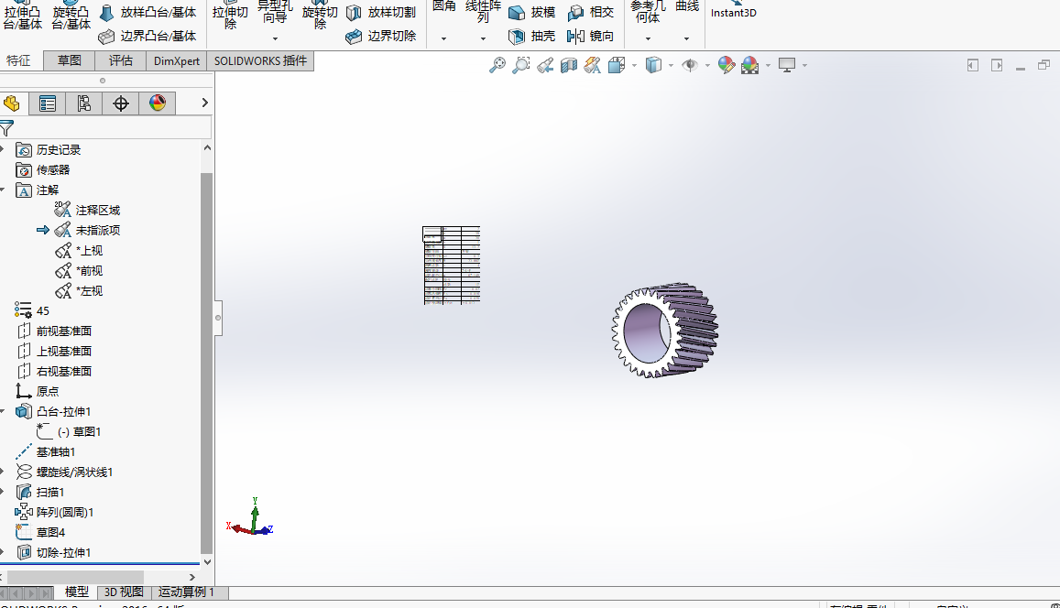Click the Extruded Cut (拉伸切除) button

click(x=230, y=16)
